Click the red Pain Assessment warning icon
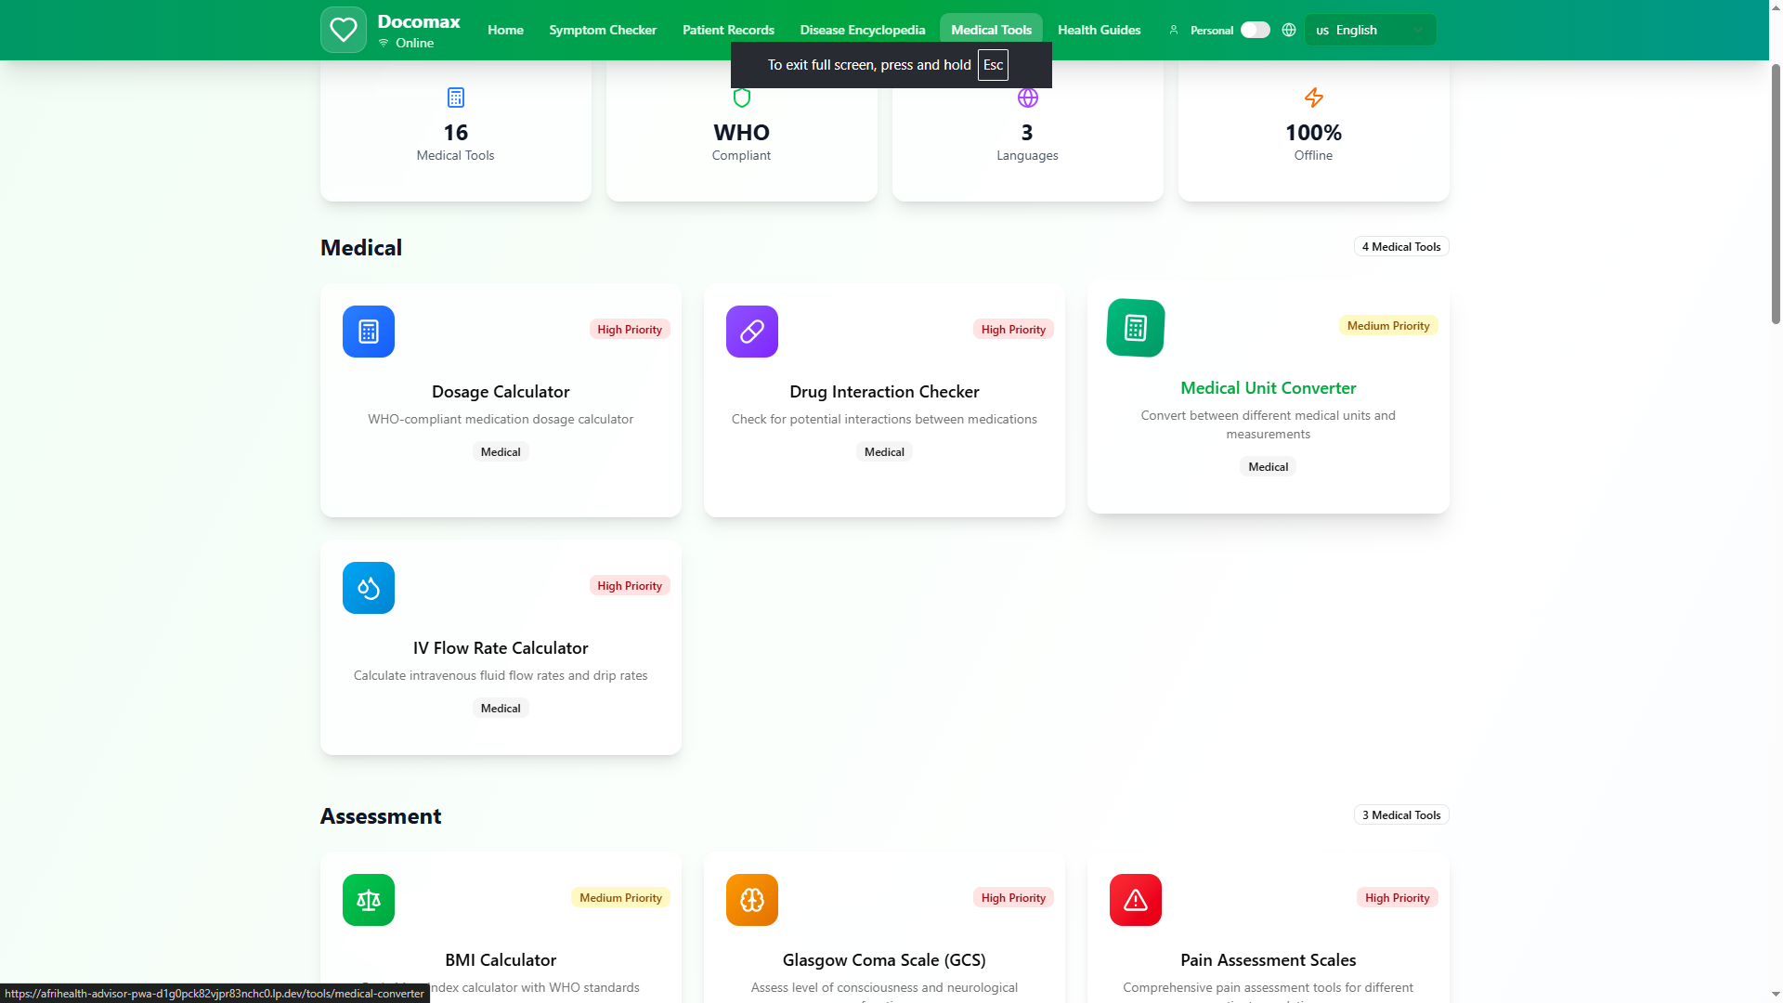Screen dimensions: 1783x1003 click(x=1135, y=900)
